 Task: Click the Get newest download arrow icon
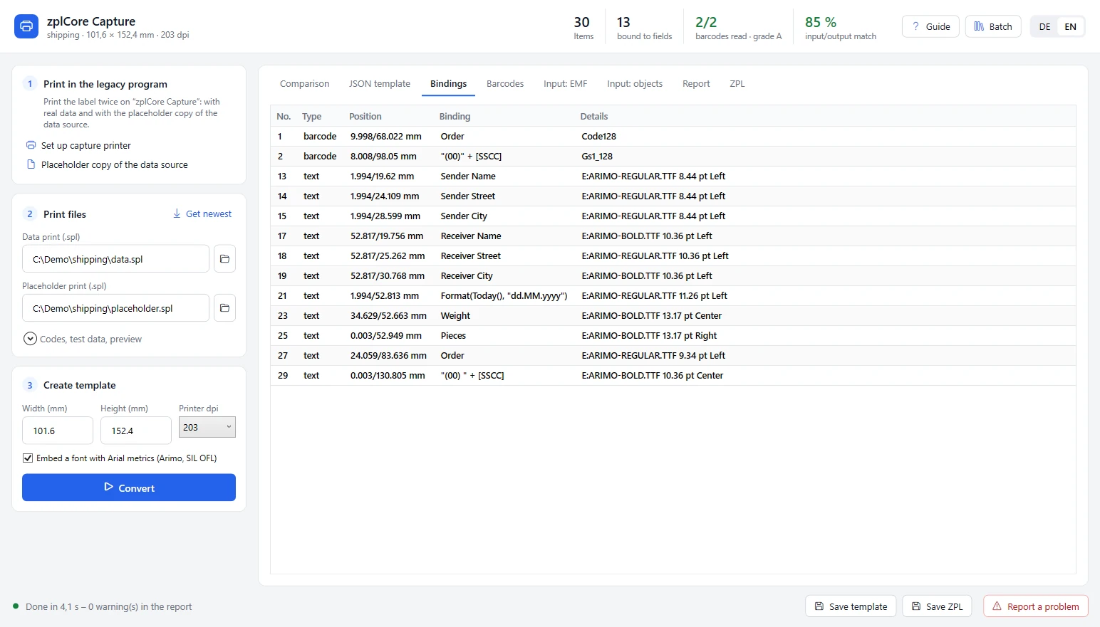pos(177,214)
